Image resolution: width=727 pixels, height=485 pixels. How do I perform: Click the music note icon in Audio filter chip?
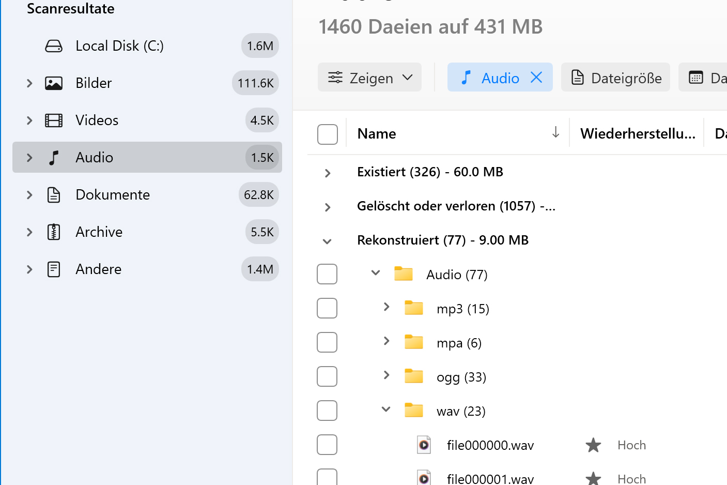point(466,78)
